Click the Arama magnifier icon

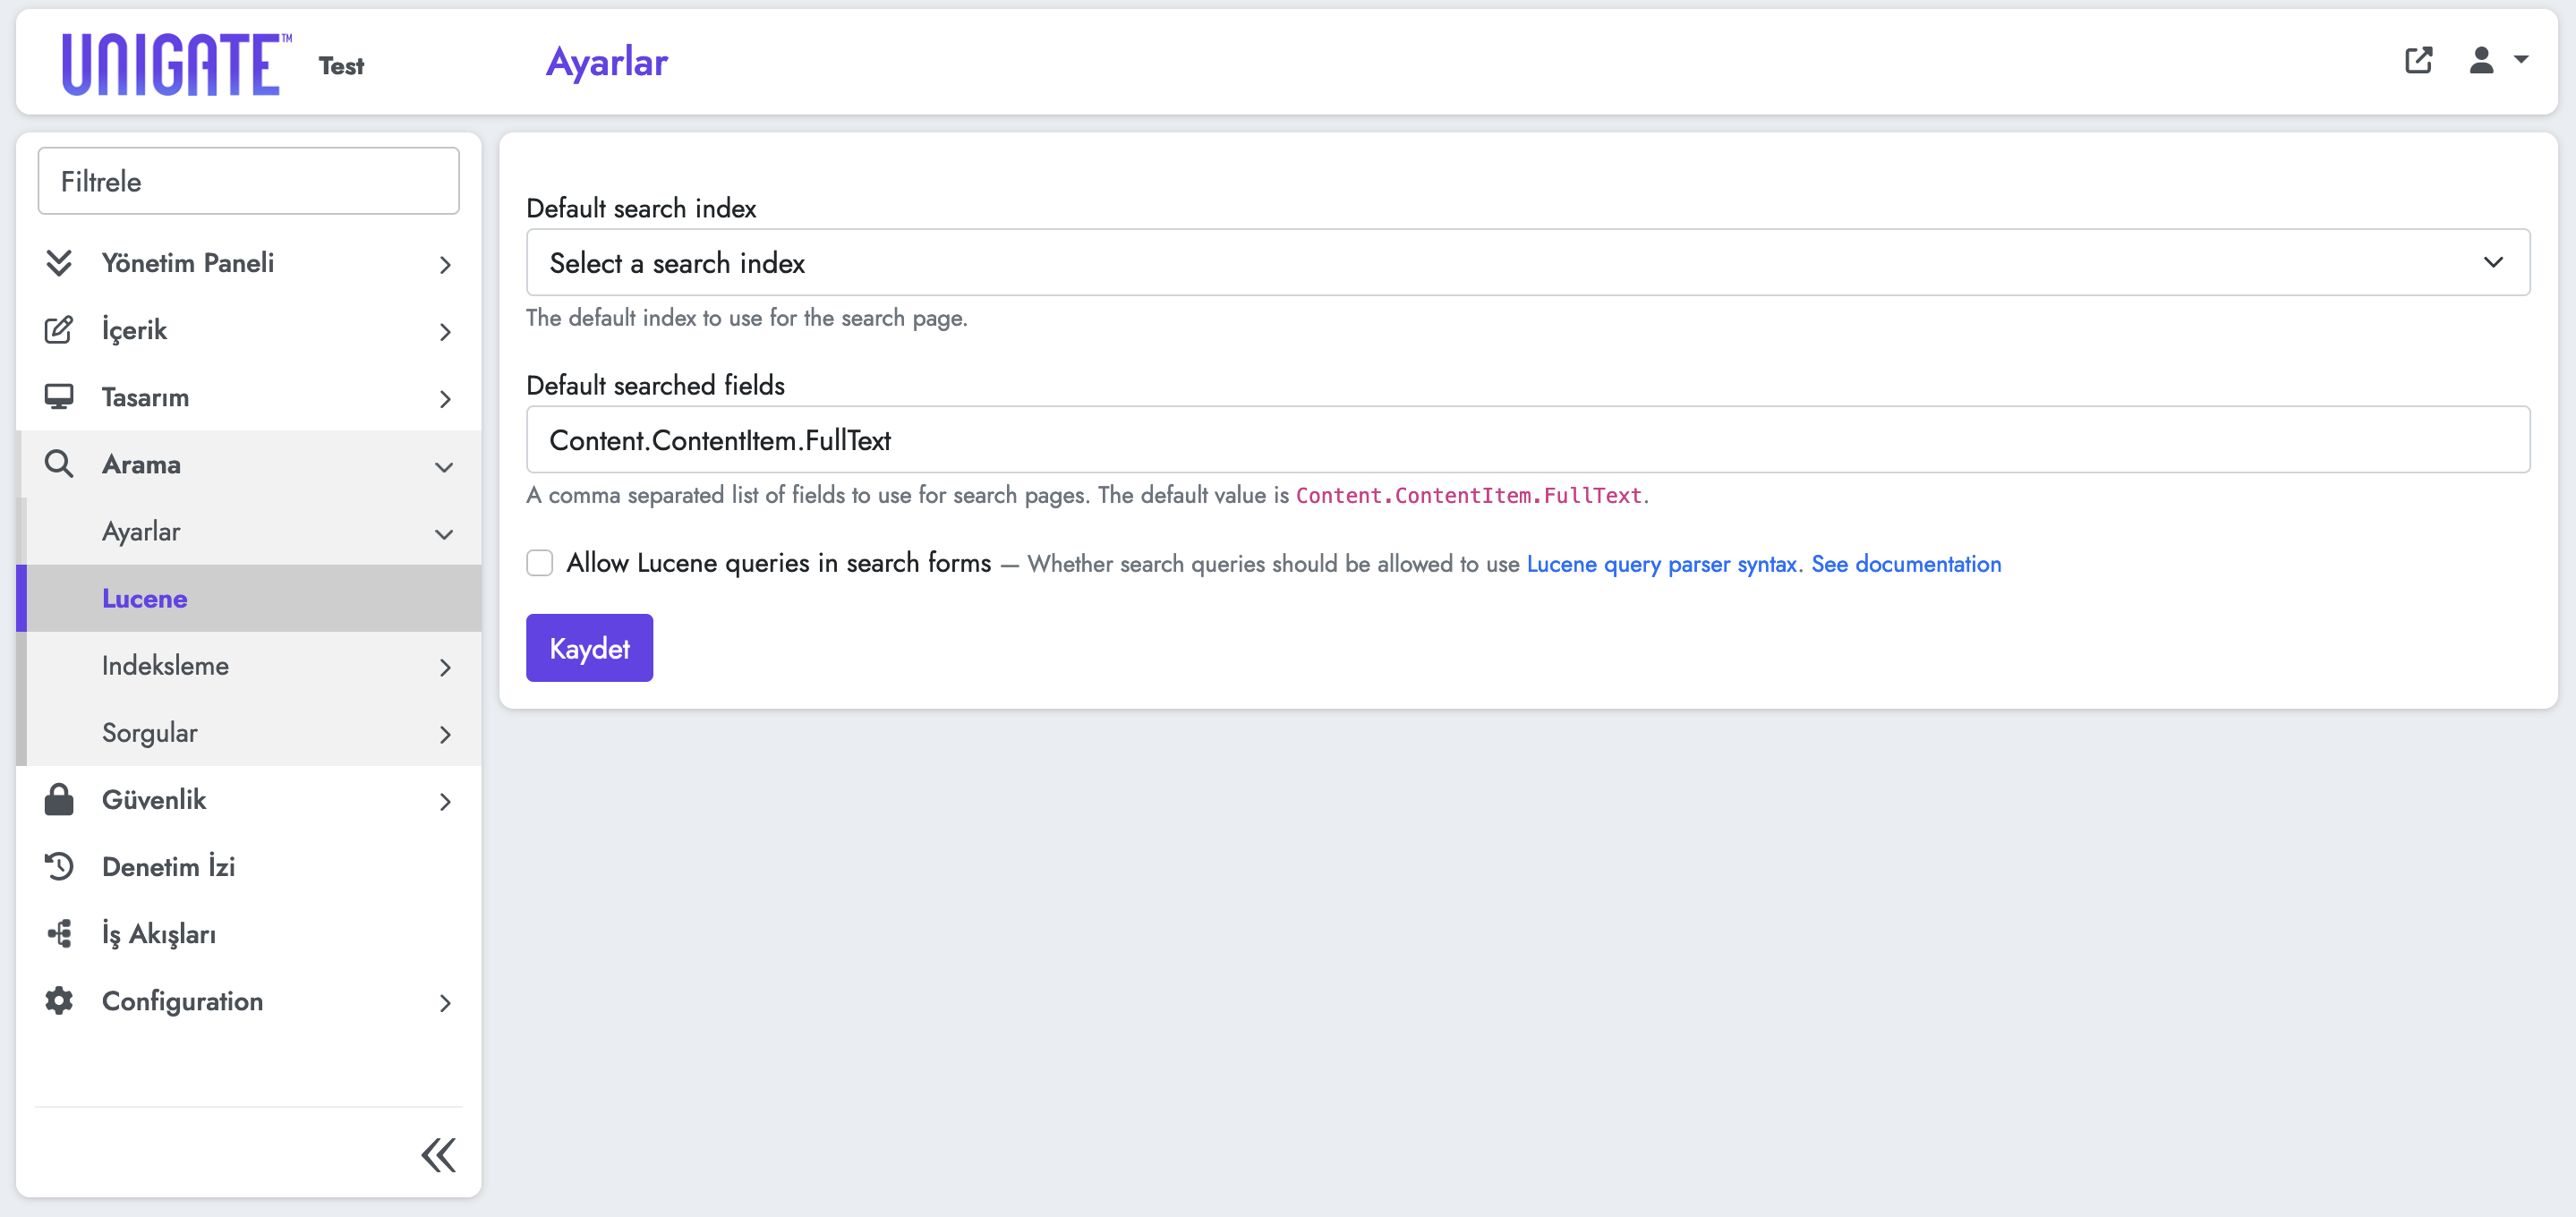pyautogui.click(x=59, y=464)
